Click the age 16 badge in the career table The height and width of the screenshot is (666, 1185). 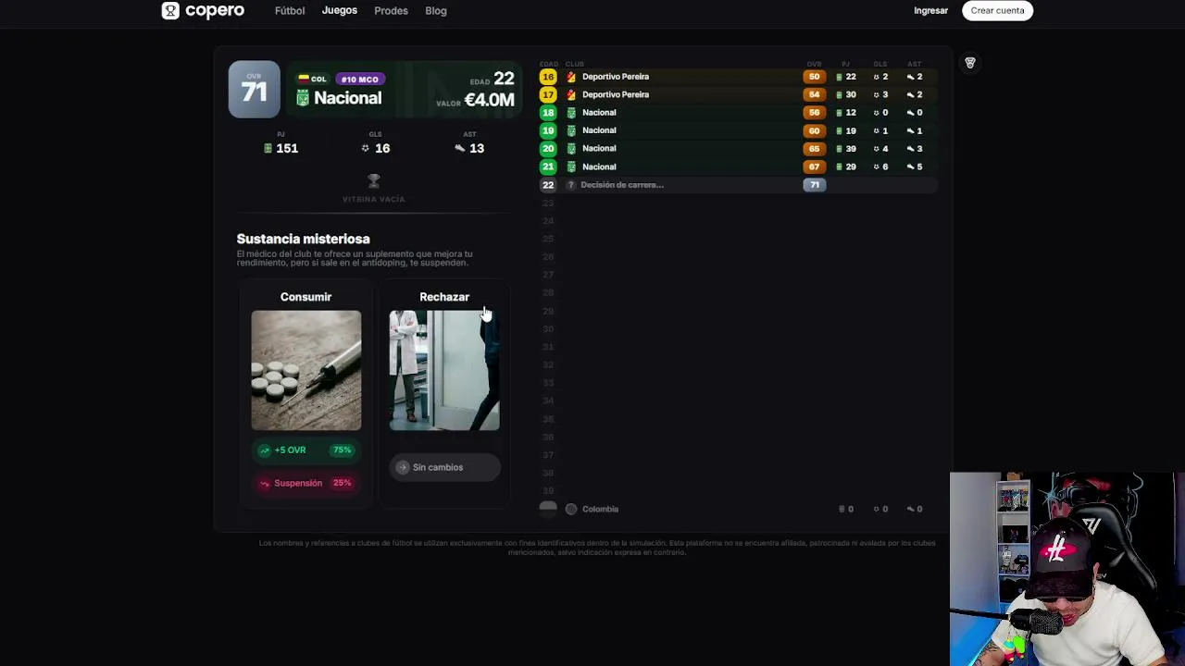coord(548,77)
